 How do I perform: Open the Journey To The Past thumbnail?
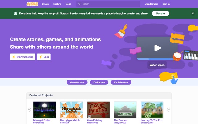tap(152, 110)
